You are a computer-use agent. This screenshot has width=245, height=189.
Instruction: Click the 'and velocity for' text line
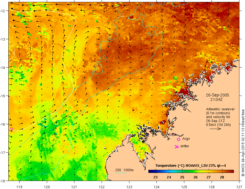(x=218, y=117)
